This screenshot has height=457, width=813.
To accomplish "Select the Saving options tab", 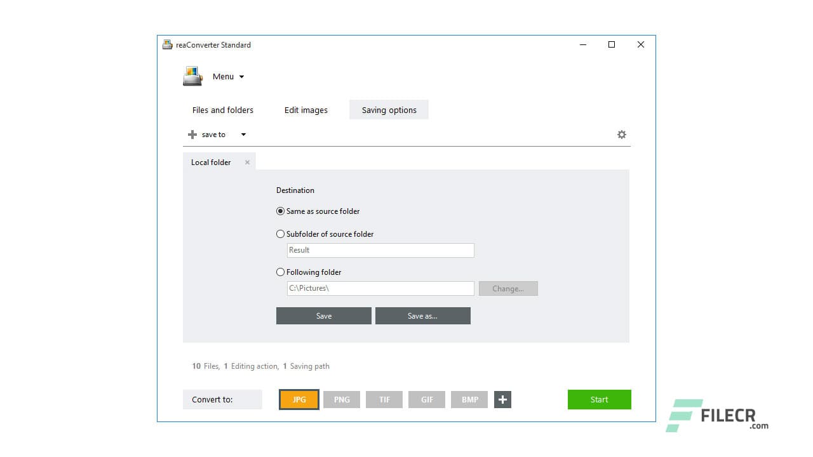I will pos(389,110).
